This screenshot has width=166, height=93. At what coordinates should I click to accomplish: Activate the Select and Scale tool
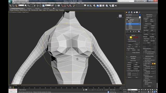(x=43, y=6)
